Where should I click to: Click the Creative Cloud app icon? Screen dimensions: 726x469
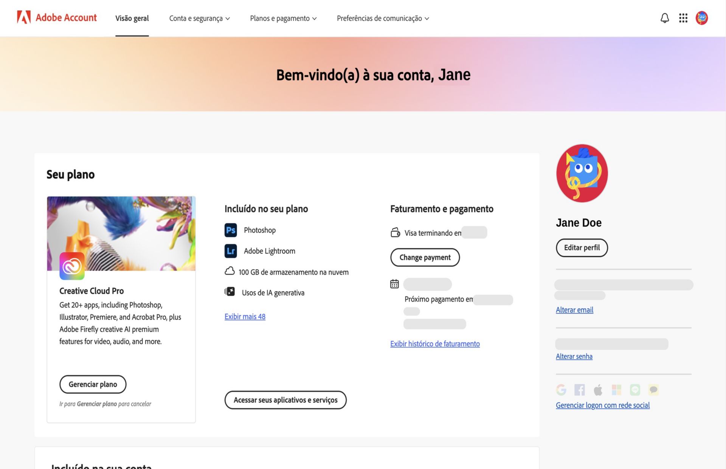click(72, 266)
